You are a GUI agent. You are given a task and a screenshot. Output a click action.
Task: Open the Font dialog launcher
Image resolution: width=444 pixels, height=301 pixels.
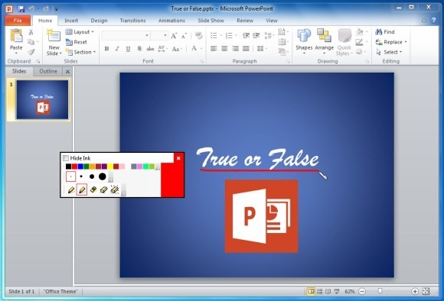202,61
